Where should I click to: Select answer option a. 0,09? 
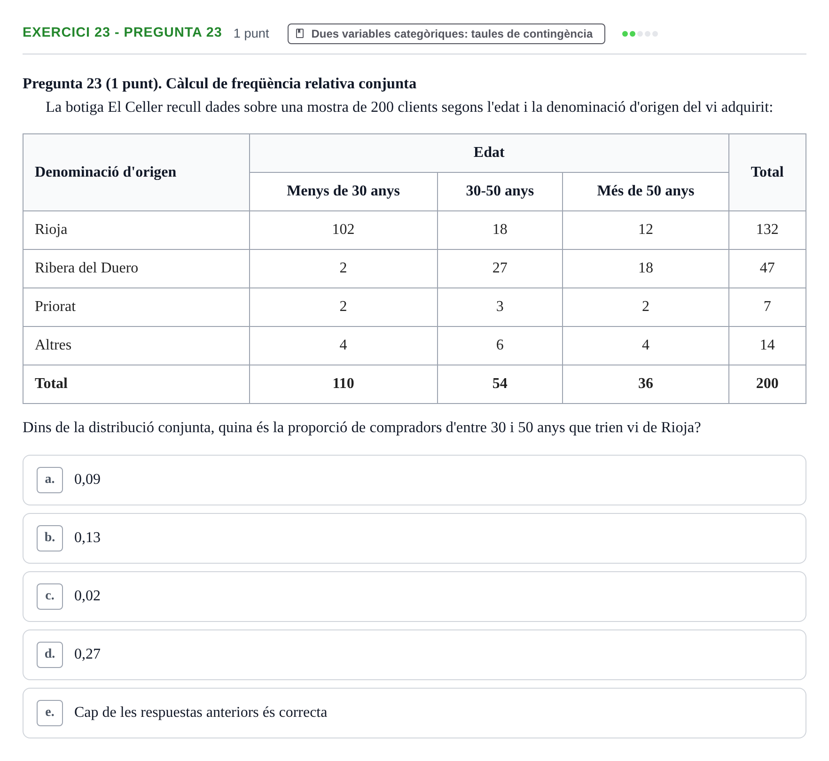[414, 480]
